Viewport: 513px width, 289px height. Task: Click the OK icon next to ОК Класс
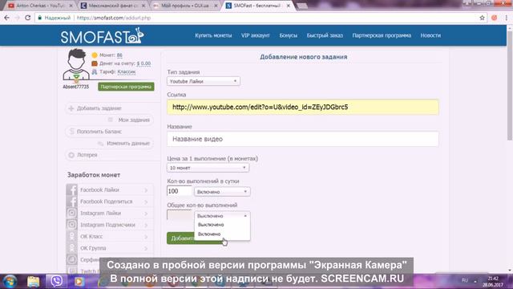72,236
